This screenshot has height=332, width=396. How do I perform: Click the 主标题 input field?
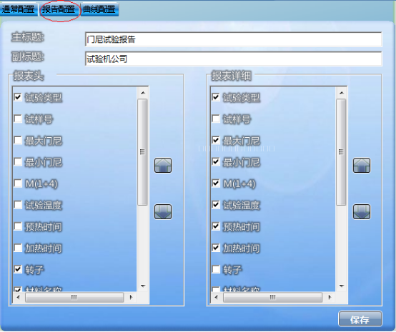(233, 39)
